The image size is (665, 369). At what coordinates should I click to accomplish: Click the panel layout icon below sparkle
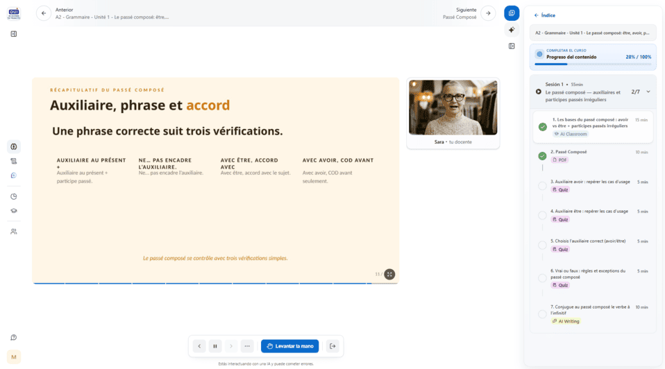tap(512, 46)
